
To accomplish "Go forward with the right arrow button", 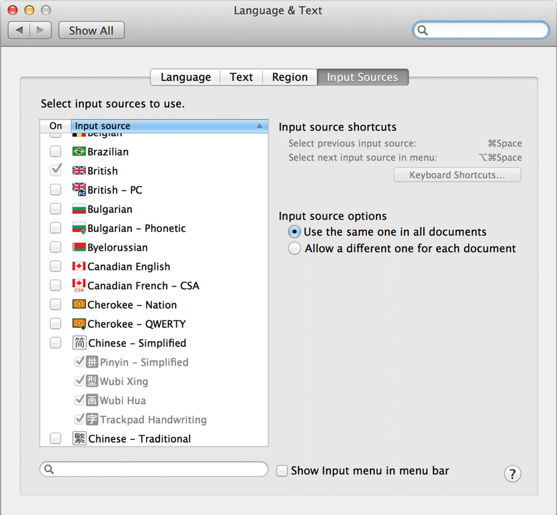I will click(41, 30).
